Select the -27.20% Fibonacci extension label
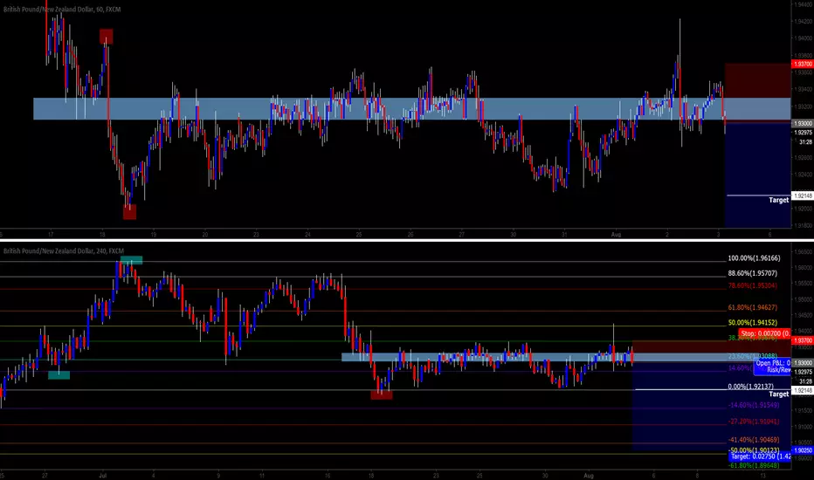This screenshot has width=814, height=480. pos(754,422)
